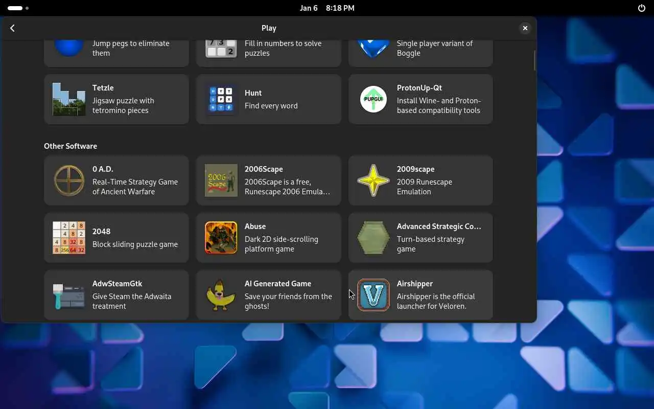Click the 0 A.D. round shield icon
The height and width of the screenshot is (409, 654).
pyautogui.click(x=69, y=180)
